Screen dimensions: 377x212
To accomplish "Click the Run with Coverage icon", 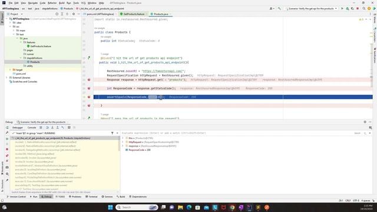I will pos(352,8).
